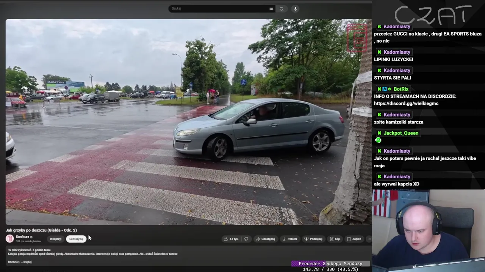Click Wesprzyj support button
The width and height of the screenshot is (485, 272).
(55, 239)
